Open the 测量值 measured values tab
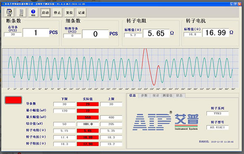 click(167, 95)
